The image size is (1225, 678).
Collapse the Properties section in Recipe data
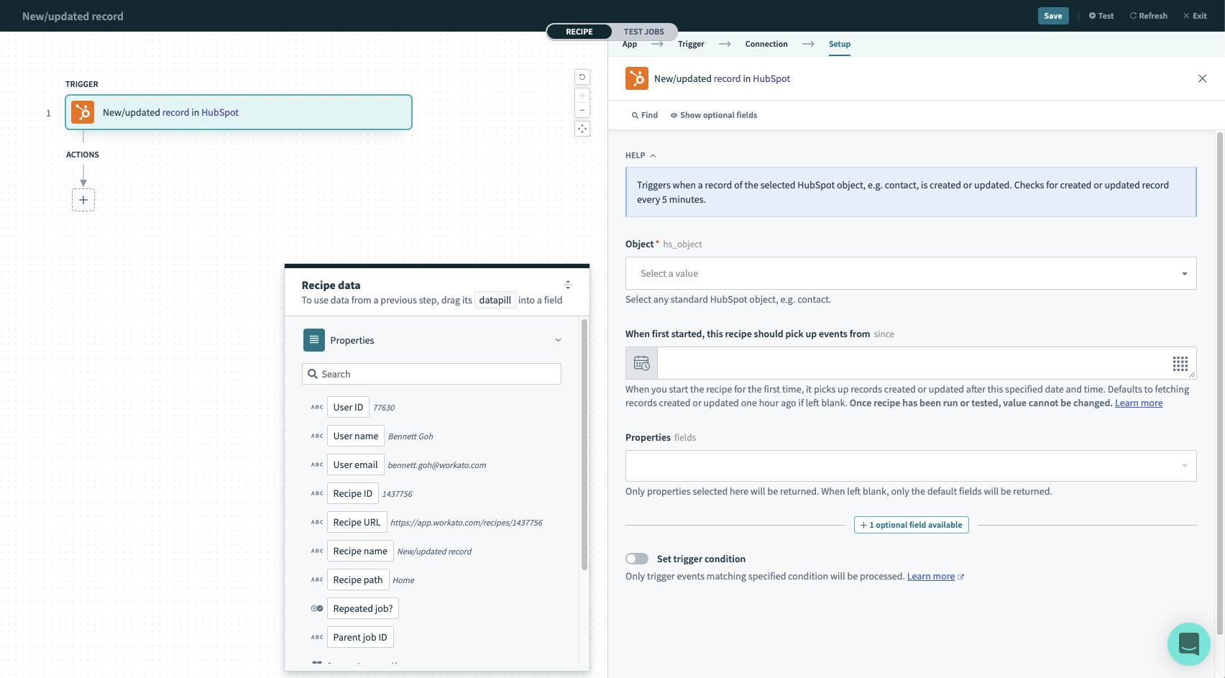point(557,339)
